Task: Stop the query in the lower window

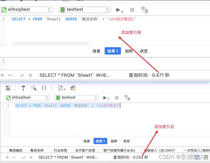Action: click(117, 98)
